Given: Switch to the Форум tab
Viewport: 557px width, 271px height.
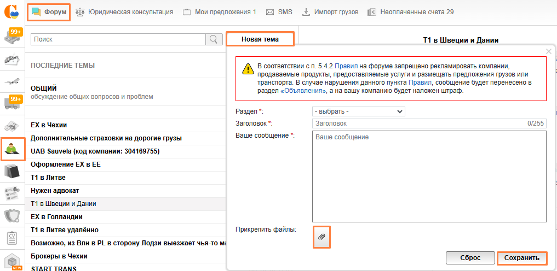Looking at the screenshot, I should tap(50, 11).
